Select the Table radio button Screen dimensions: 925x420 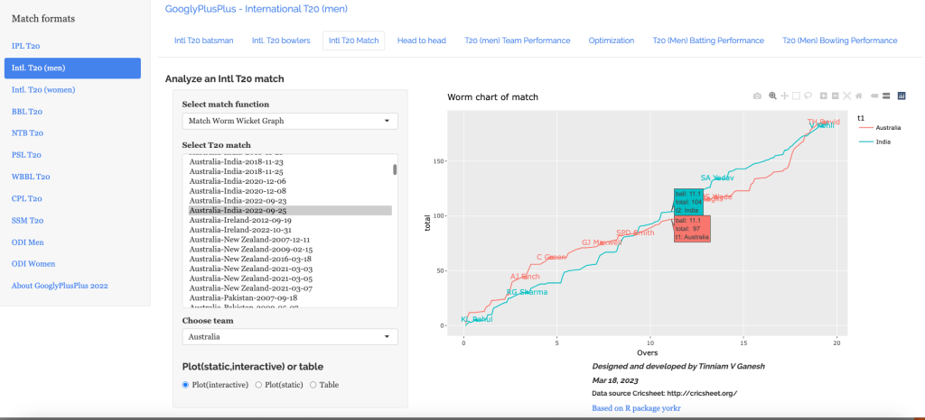[x=313, y=385]
